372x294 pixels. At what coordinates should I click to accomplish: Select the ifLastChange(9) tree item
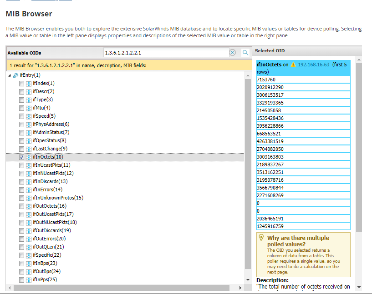pyautogui.click(x=50, y=149)
